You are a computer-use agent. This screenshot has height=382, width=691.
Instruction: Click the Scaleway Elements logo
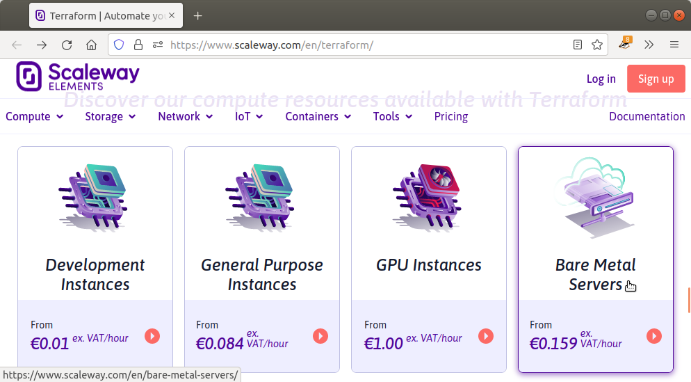click(x=78, y=77)
